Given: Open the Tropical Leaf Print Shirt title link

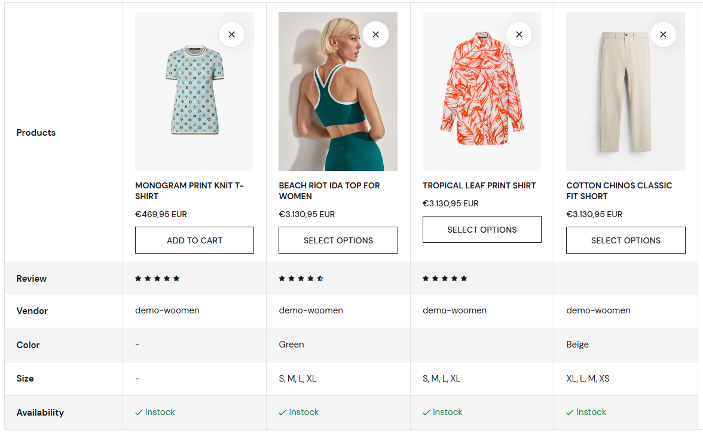Looking at the screenshot, I should coord(479,185).
